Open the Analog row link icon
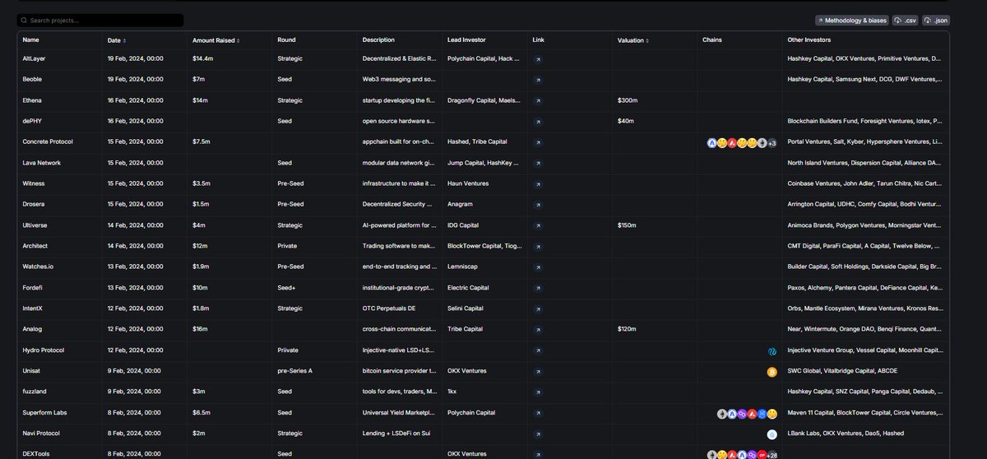 pyautogui.click(x=538, y=330)
